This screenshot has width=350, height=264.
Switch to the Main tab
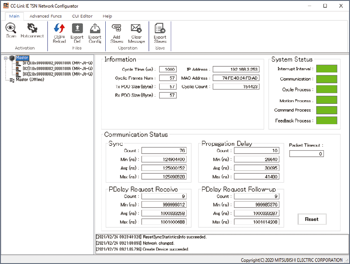coord(14,16)
